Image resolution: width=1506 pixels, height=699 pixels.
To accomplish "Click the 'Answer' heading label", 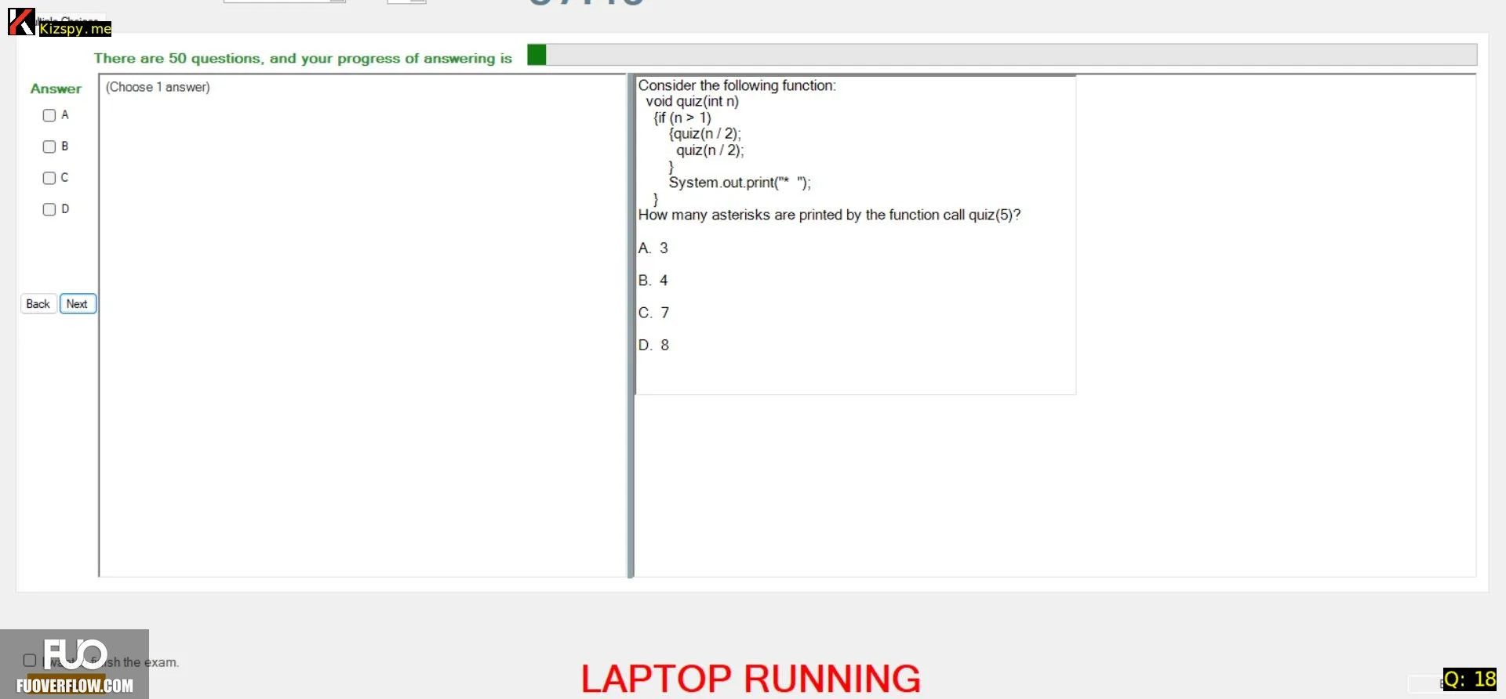I will (x=56, y=89).
